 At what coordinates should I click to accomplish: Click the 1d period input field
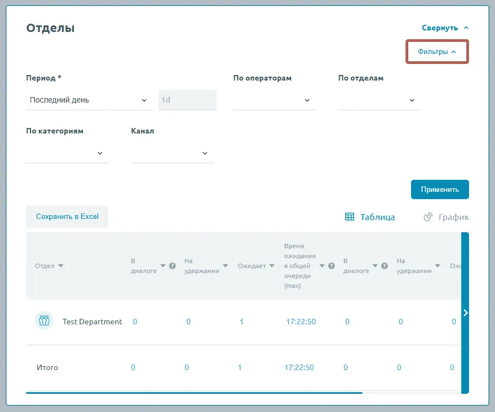coord(187,100)
